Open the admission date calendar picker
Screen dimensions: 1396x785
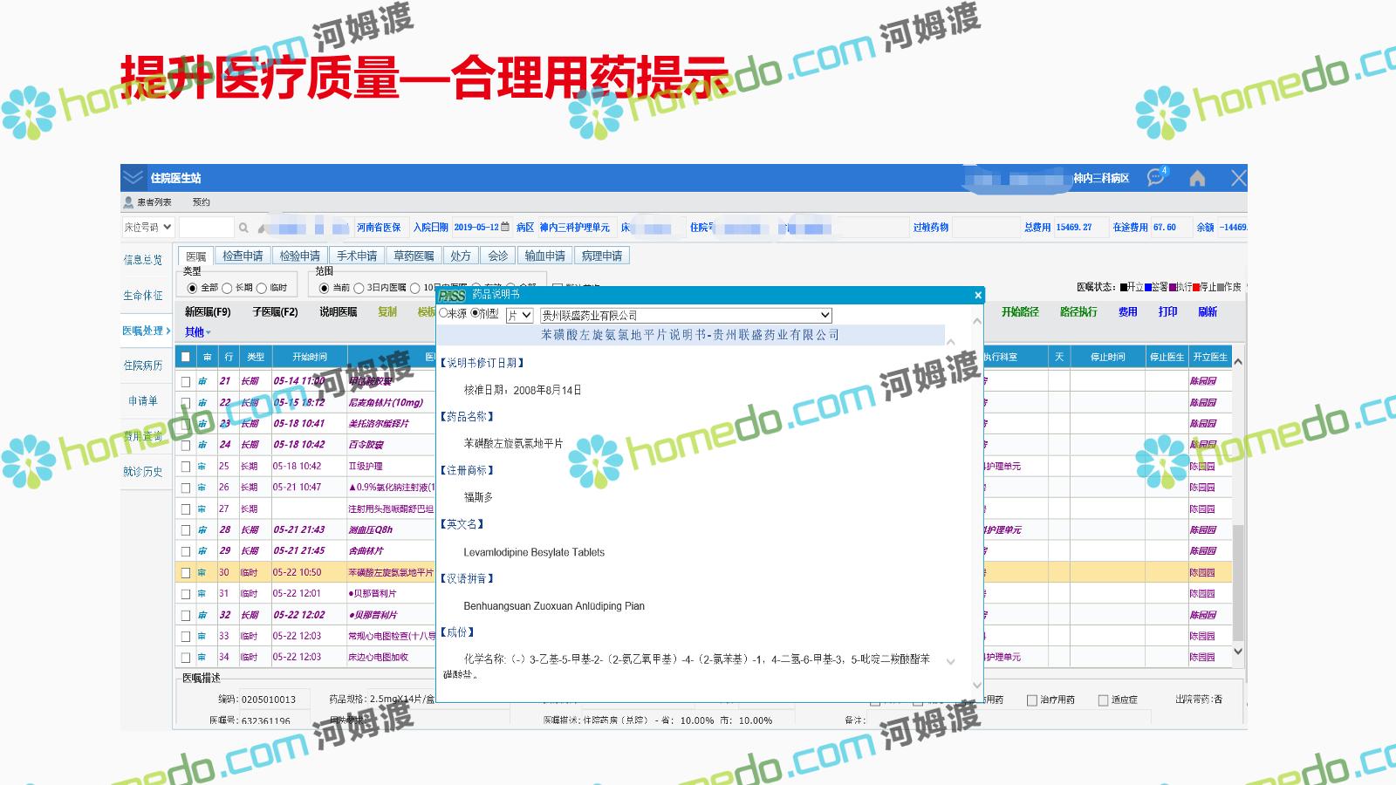(504, 227)
